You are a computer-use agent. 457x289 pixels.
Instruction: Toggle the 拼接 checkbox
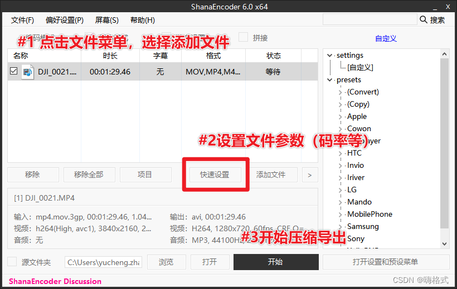243,37
